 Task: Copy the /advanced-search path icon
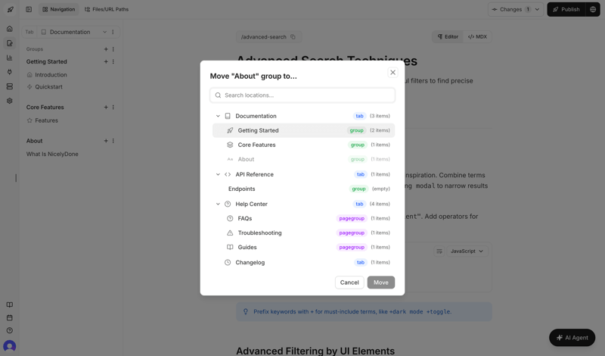[x=293, y=36]
